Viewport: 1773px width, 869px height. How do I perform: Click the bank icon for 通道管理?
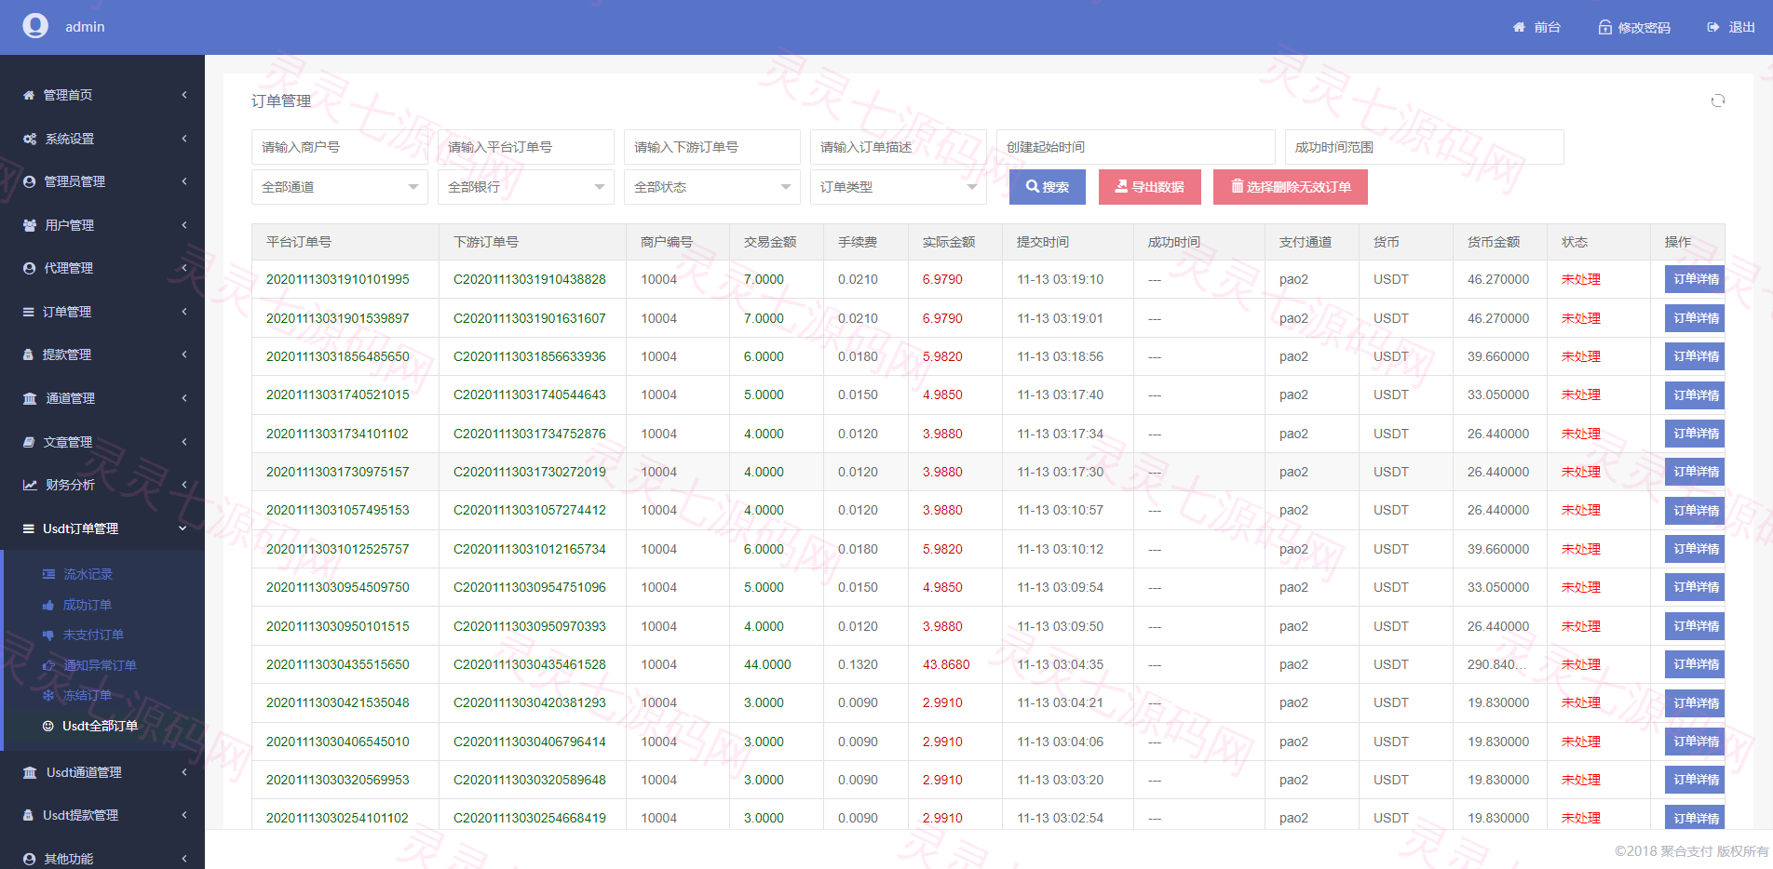click(x=30, y=398)
